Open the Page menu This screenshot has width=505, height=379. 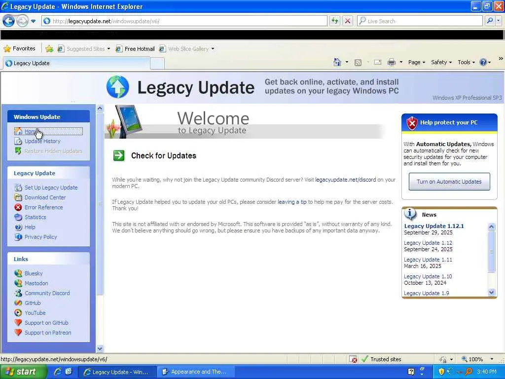(x=416, y=62)
